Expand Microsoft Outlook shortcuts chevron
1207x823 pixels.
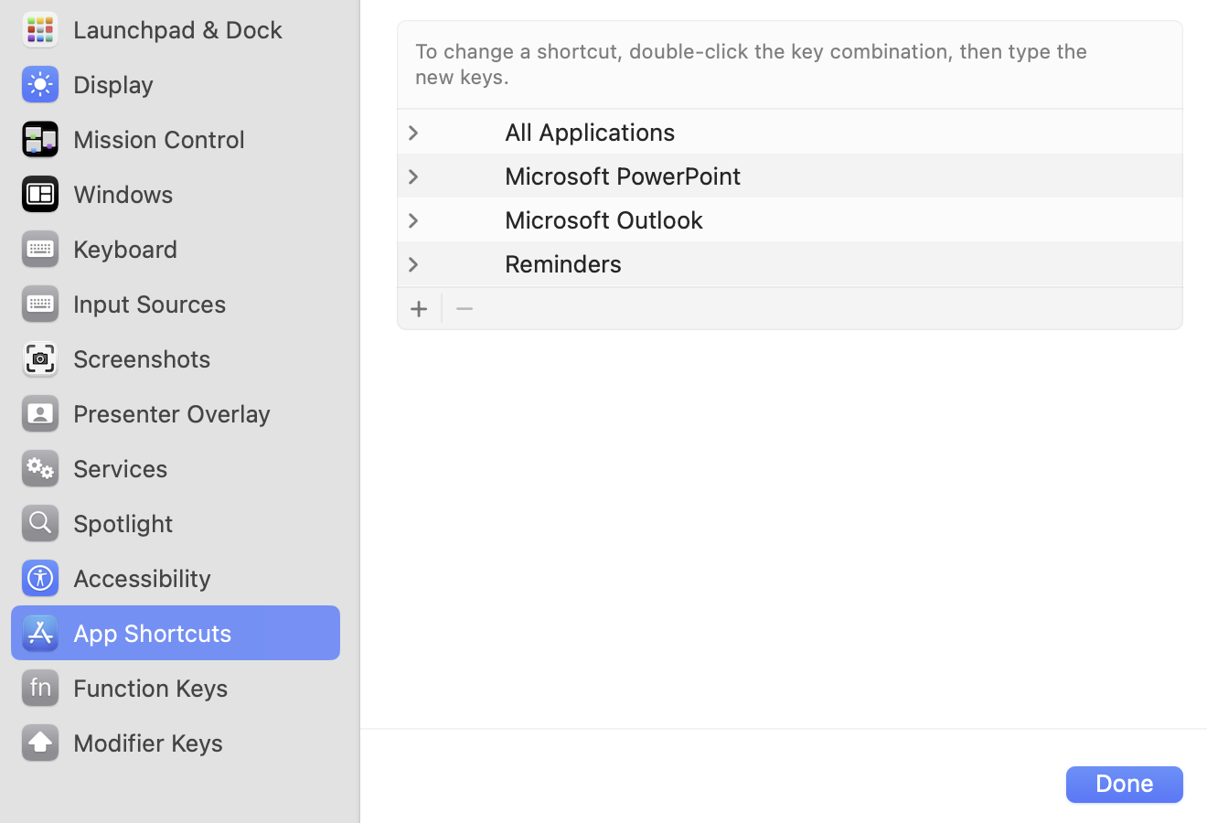point(413,220)
